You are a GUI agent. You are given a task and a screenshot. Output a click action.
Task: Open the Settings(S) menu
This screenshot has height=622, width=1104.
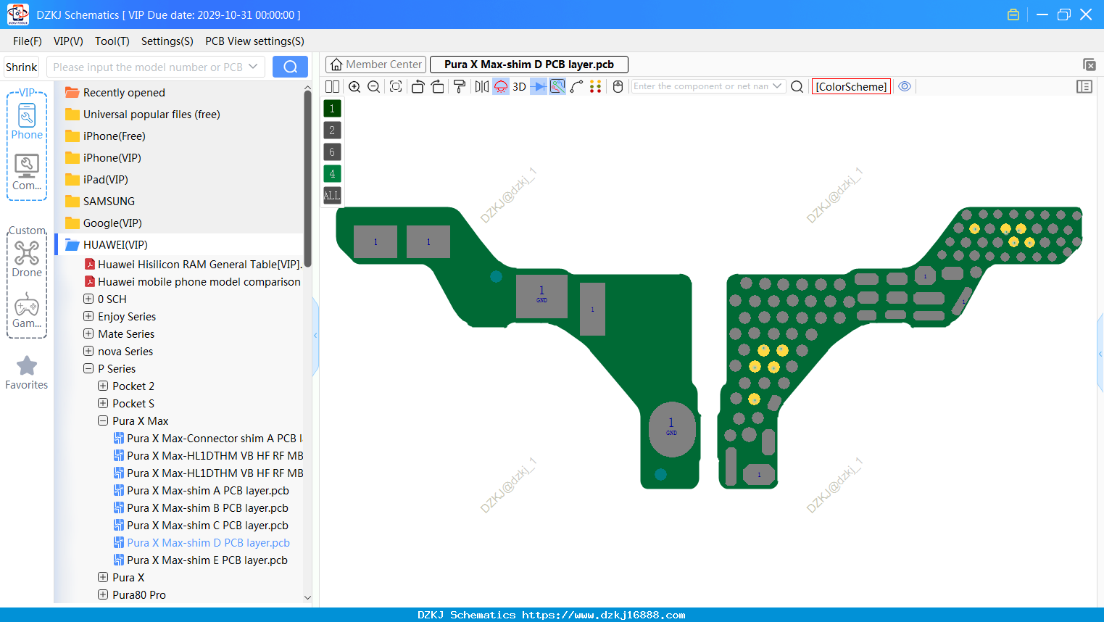(x=167, y=41)
